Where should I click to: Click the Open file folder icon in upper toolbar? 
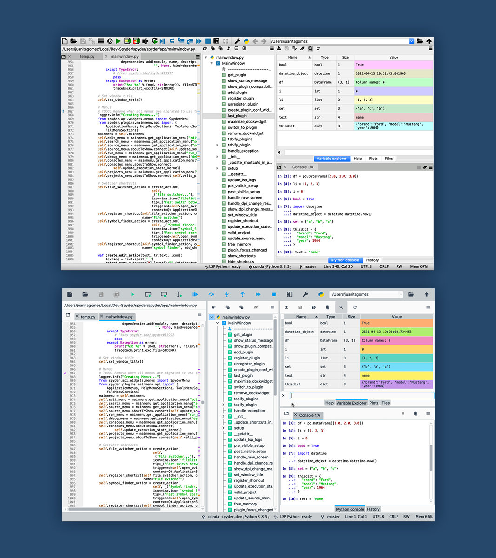pos(74,41)
